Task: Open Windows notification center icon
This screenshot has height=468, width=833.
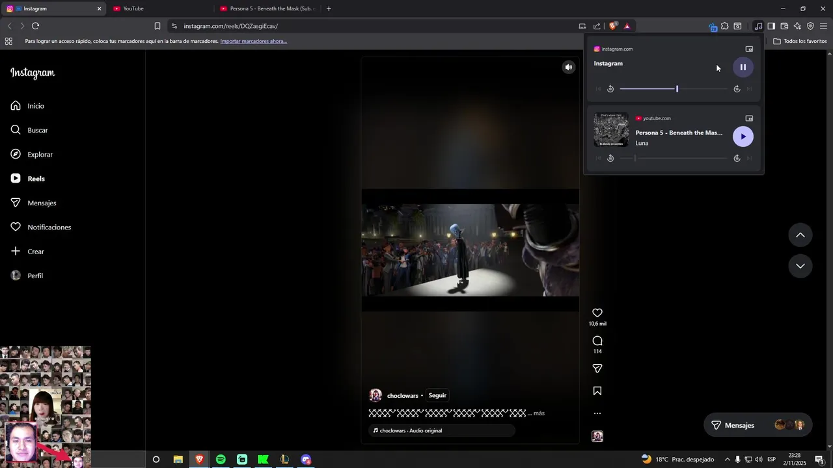Action: (819, 460)
